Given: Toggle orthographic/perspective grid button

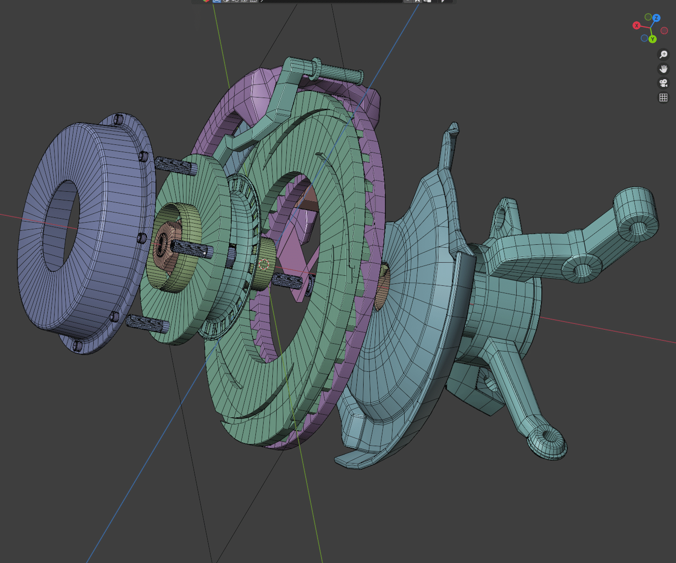Looking at the screenshot, I should tap(663, 98).
